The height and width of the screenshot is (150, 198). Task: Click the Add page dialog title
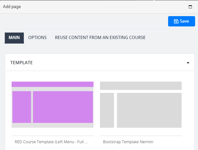click(x=12, y=6)
